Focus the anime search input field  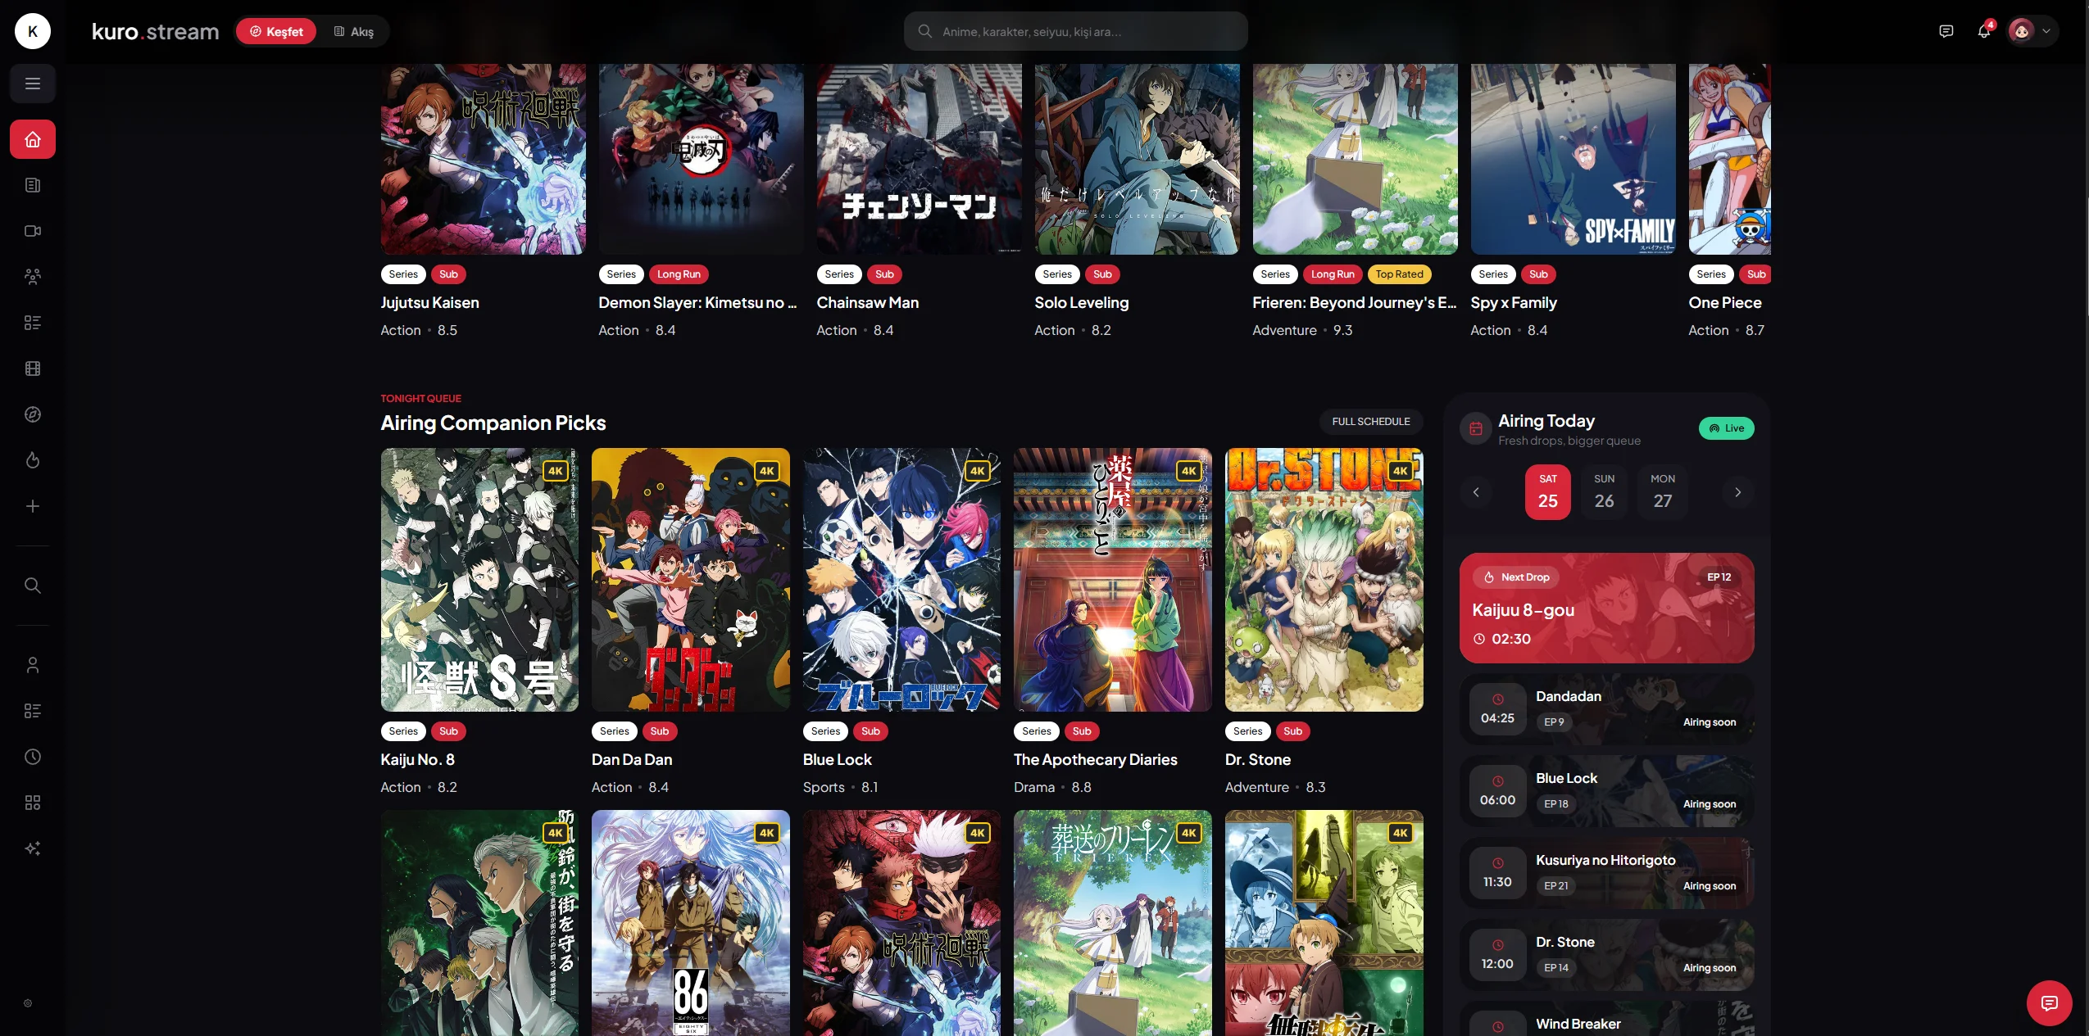[1075, 31]
